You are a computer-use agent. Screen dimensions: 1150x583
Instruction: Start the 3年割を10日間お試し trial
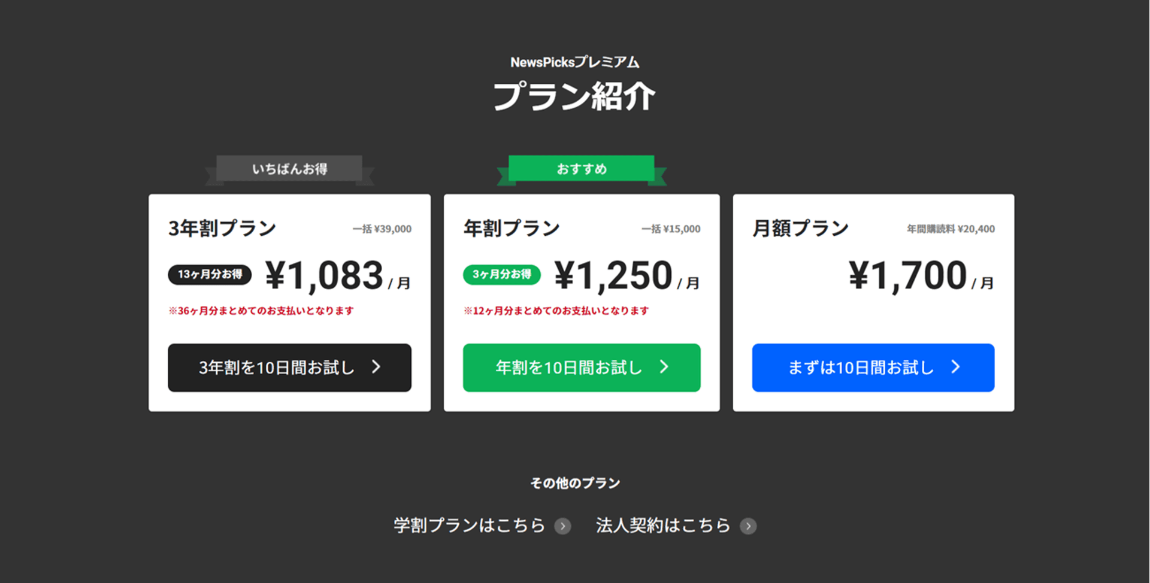tap(277, 368)
